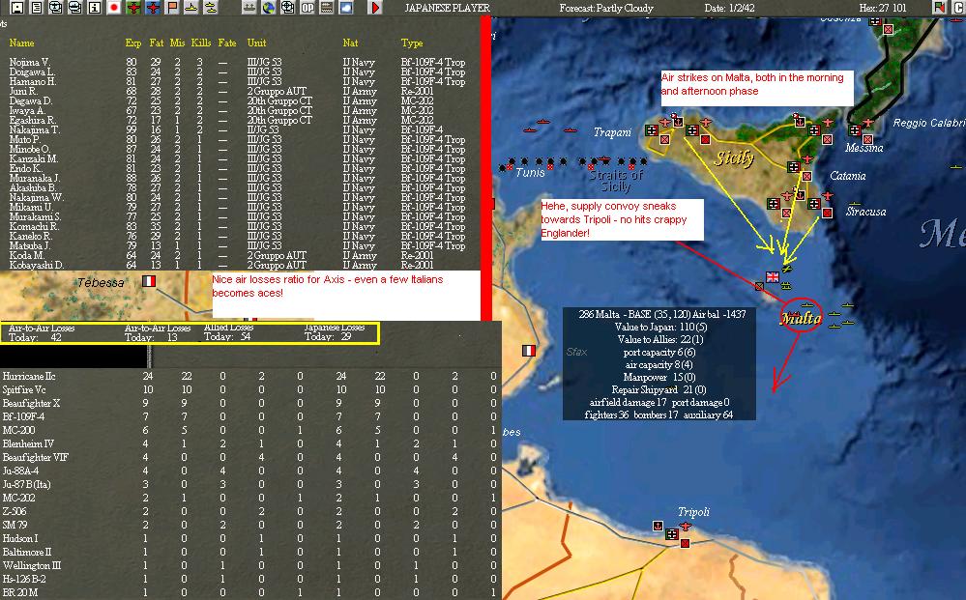
Task: Select the Wellington III losses row
Action: click(x=249, y=565)
